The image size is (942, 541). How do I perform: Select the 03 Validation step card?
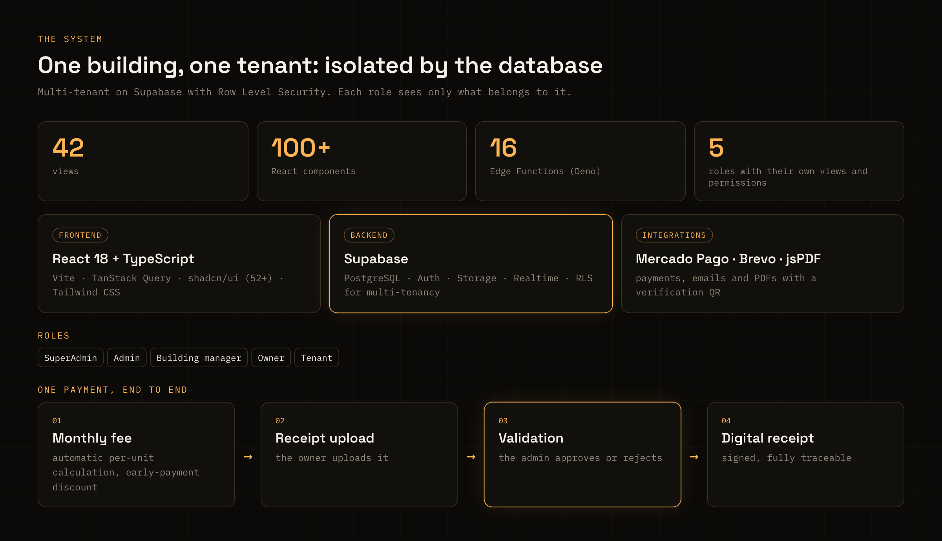point(582,455)
